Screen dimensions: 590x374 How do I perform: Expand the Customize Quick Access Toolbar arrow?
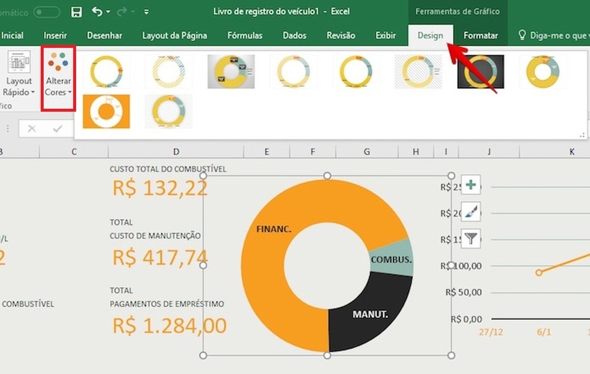coord(146,10)
